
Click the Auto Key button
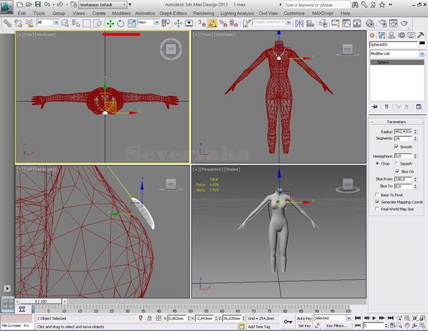coord(304,318)
